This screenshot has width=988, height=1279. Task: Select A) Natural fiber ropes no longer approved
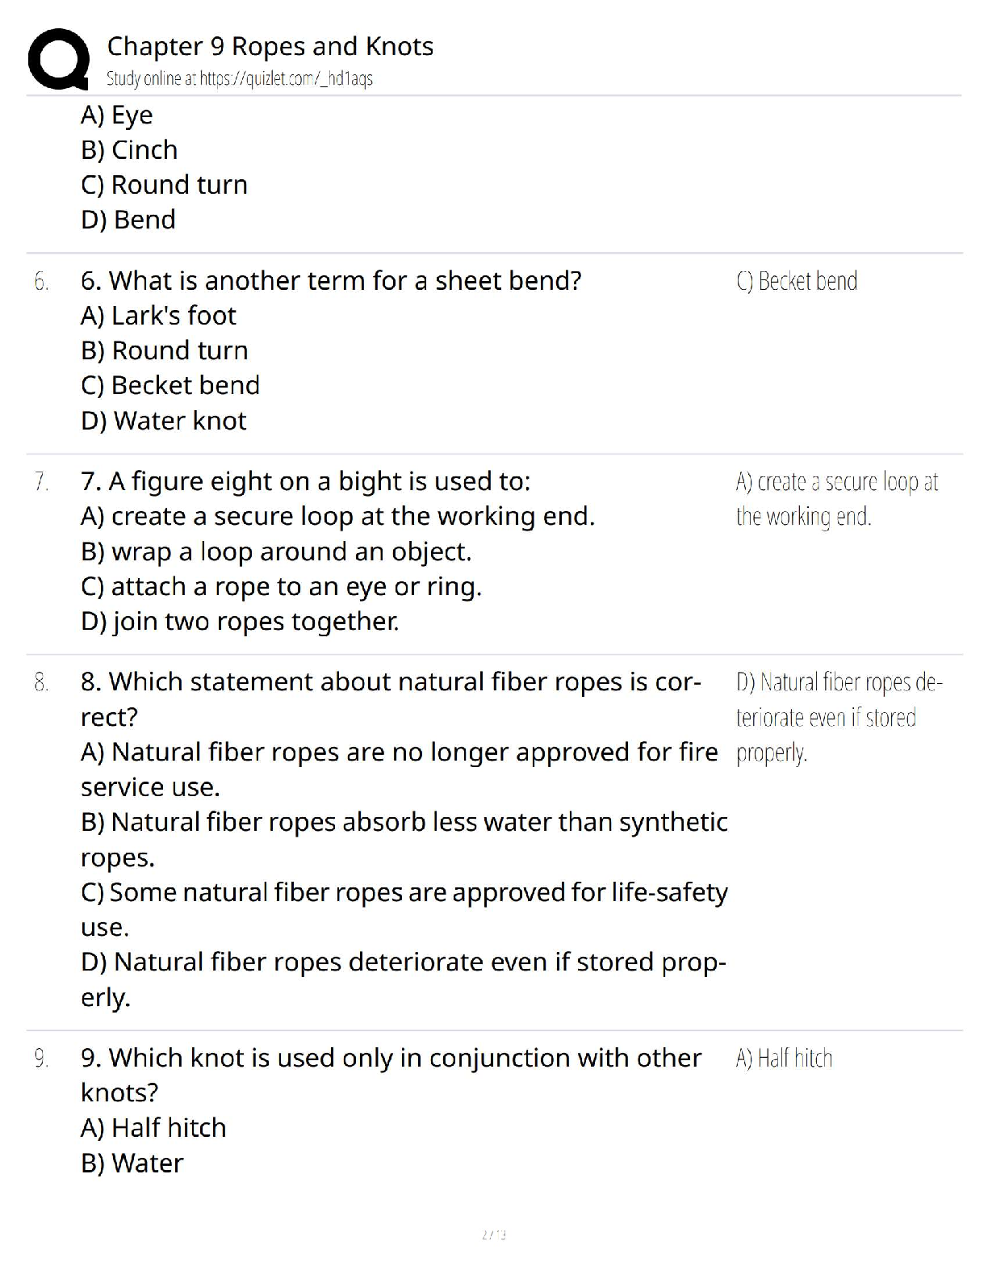400,769
